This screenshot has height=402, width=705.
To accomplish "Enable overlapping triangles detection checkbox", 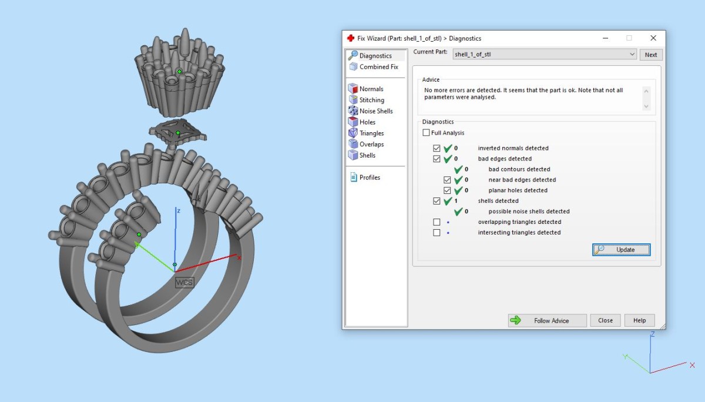I will click(437, 222).
